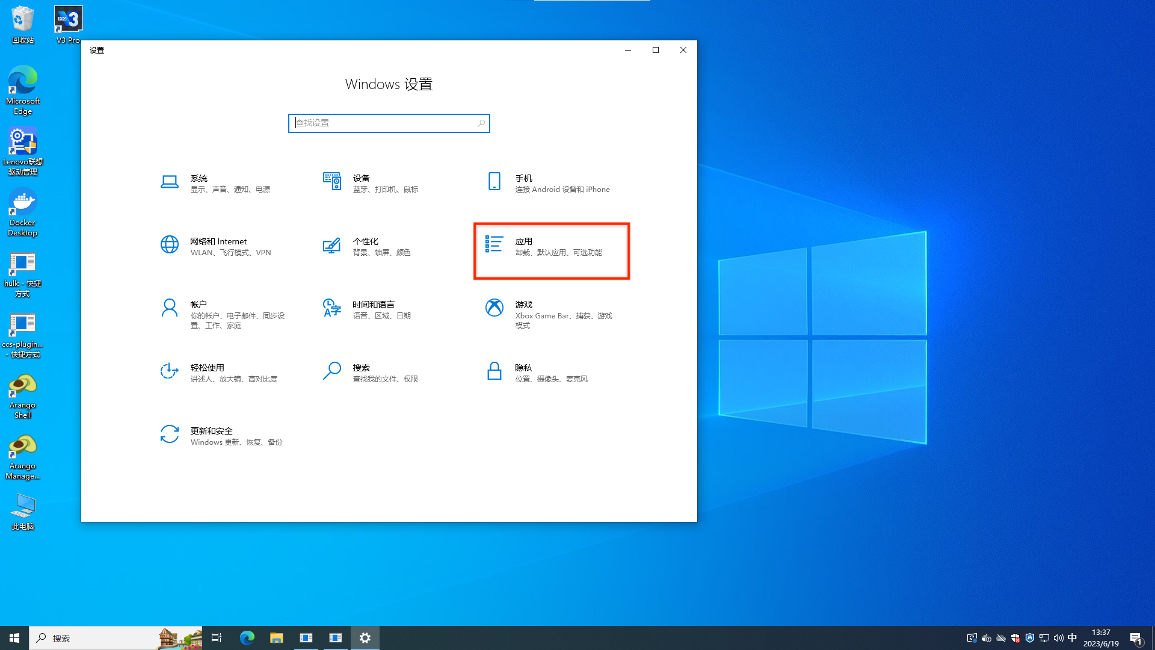
Task: Open the network tray icon
Action: pyautogui.click(x=1044, y=638)
